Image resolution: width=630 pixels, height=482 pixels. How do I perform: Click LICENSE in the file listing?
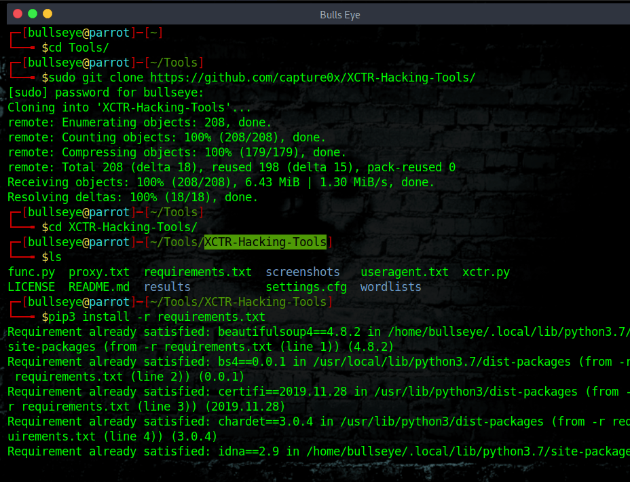tap(31, 287)
